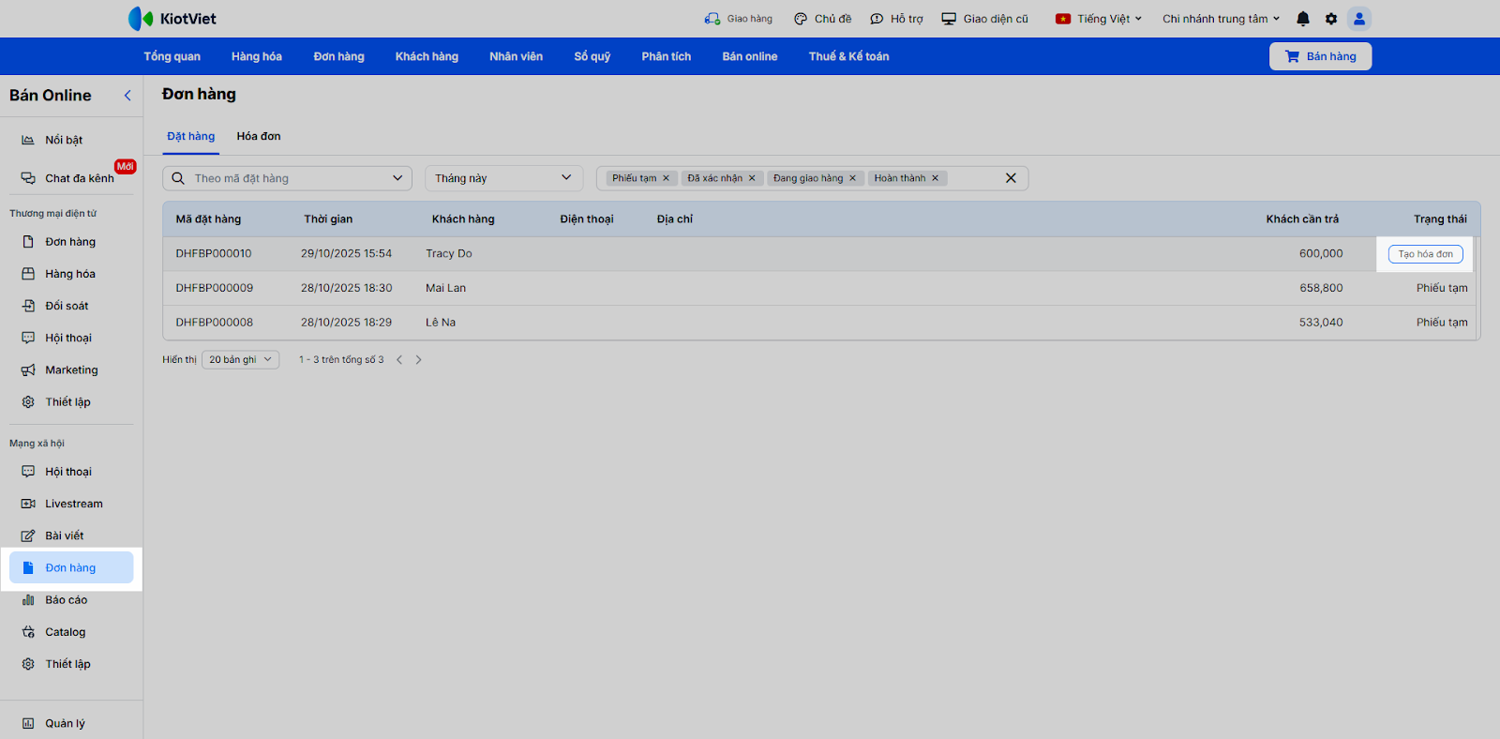Open Hội thoại under Thương mại điện tử

click(x=71, y=338)
